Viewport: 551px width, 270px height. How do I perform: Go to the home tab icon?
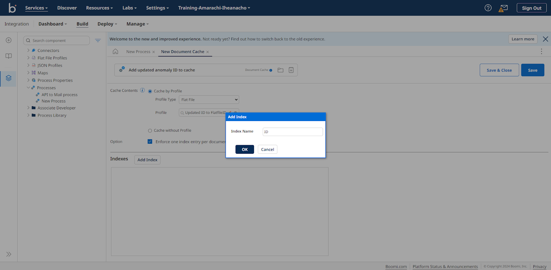pos(115,52)
